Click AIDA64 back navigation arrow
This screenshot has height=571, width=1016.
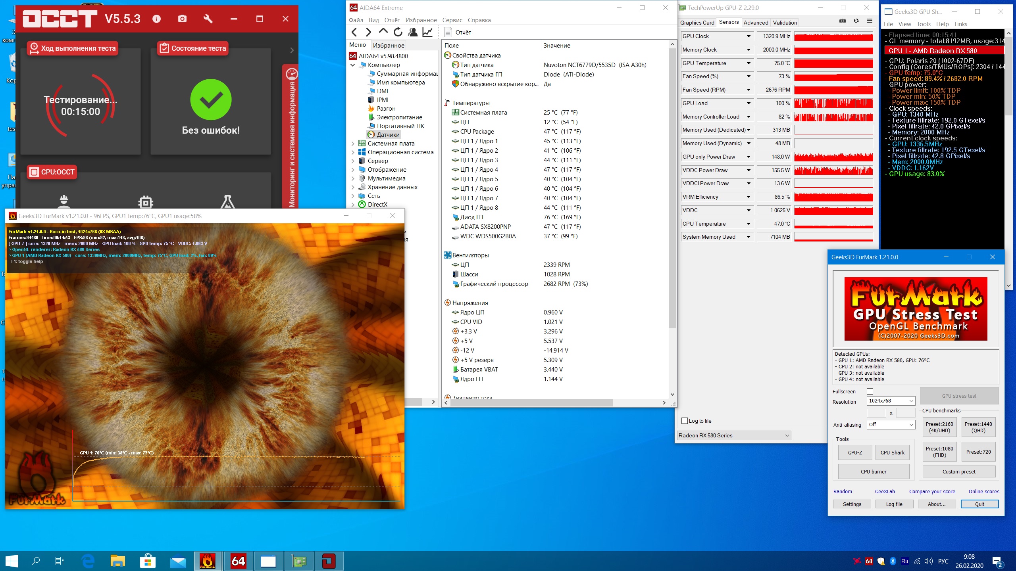pos(354,32)
